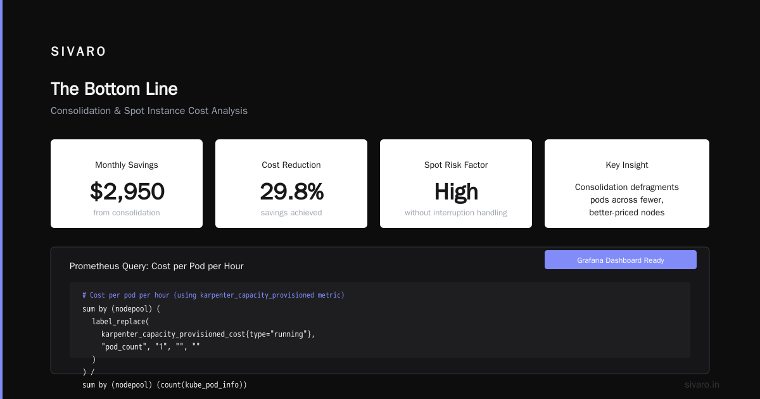Click The Bottom Line heading
This screenshot has width=760, height=399.
coord(114,89)
